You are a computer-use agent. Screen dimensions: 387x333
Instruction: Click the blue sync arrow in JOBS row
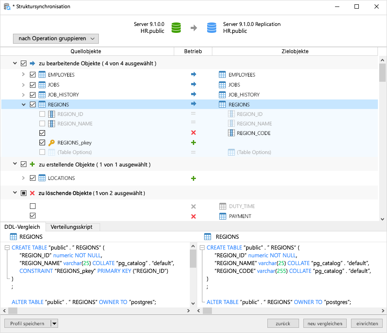[193, 84]
